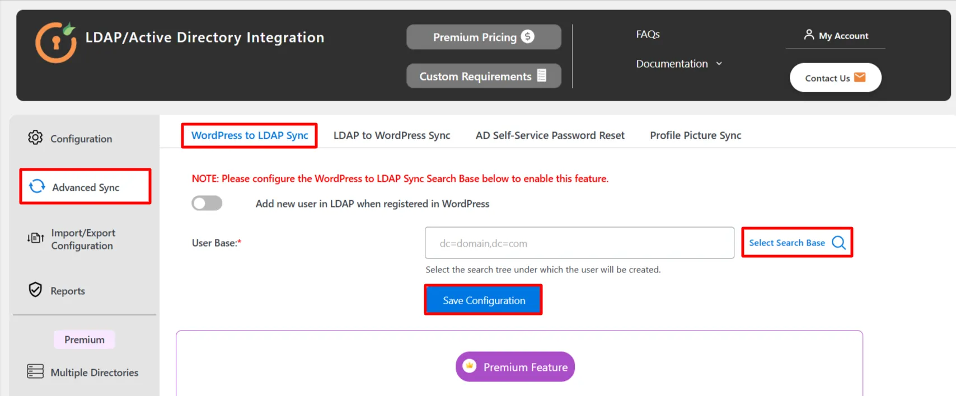
Task: Open the FAQs link
Action: click(647, 34)
